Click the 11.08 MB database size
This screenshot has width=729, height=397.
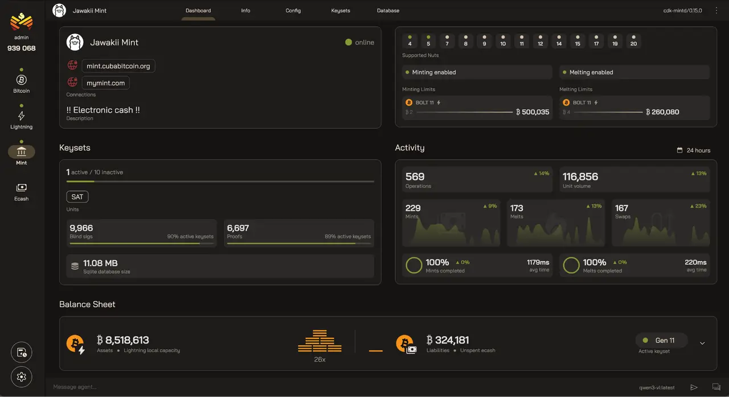pyautogui.click(x=100, y=263)
